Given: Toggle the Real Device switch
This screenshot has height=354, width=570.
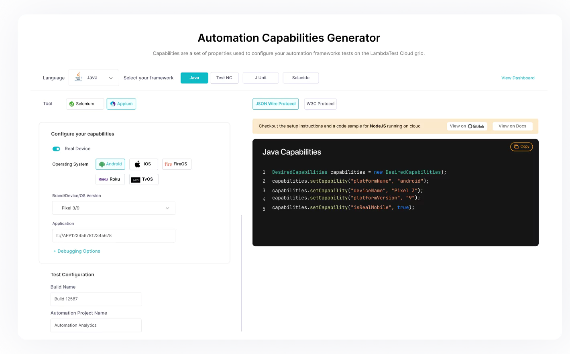Looking at the screenshot, I should pyautogui.click(x=56, y=148).
